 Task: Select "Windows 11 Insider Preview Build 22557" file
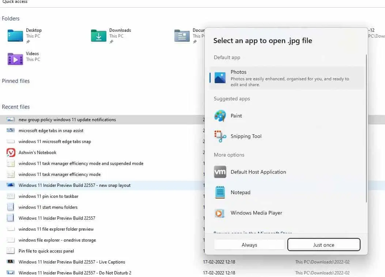click(x=57, y=218)
